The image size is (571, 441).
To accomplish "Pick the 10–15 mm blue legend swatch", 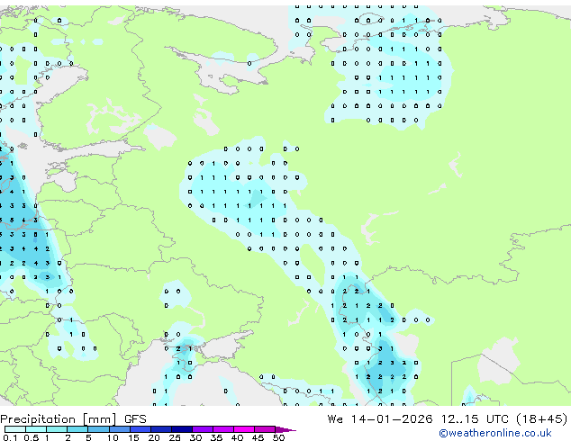I will point(119,429).
